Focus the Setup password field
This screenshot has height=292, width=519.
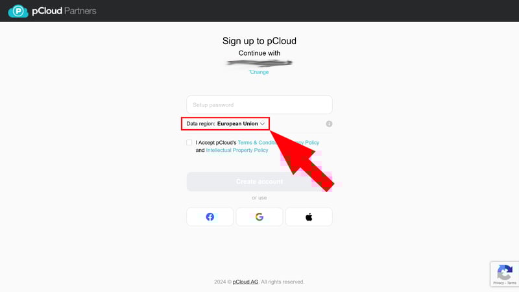pyautogui.click(x=259, y=104)
